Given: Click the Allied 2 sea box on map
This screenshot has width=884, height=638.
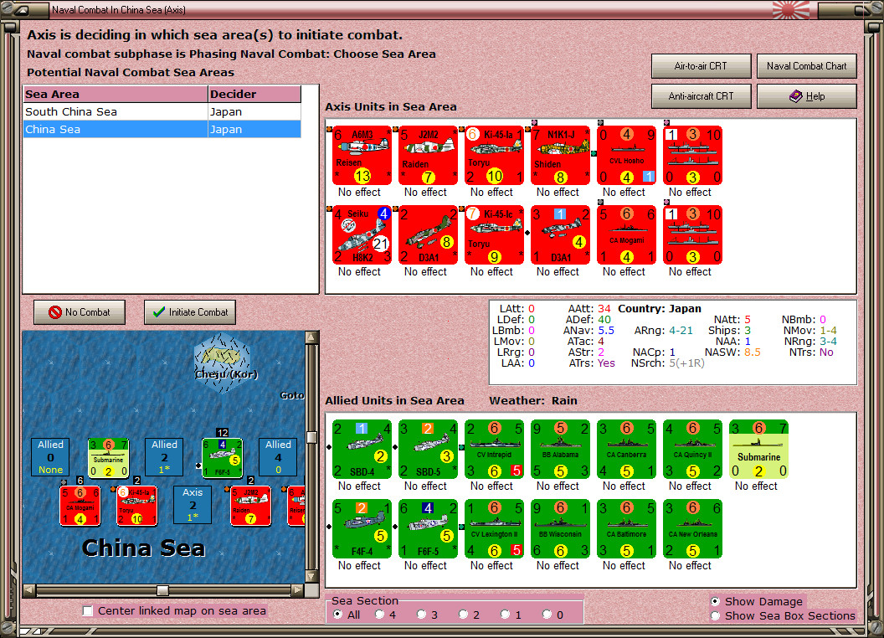Looking at the screenshot, I should [164, 457].
